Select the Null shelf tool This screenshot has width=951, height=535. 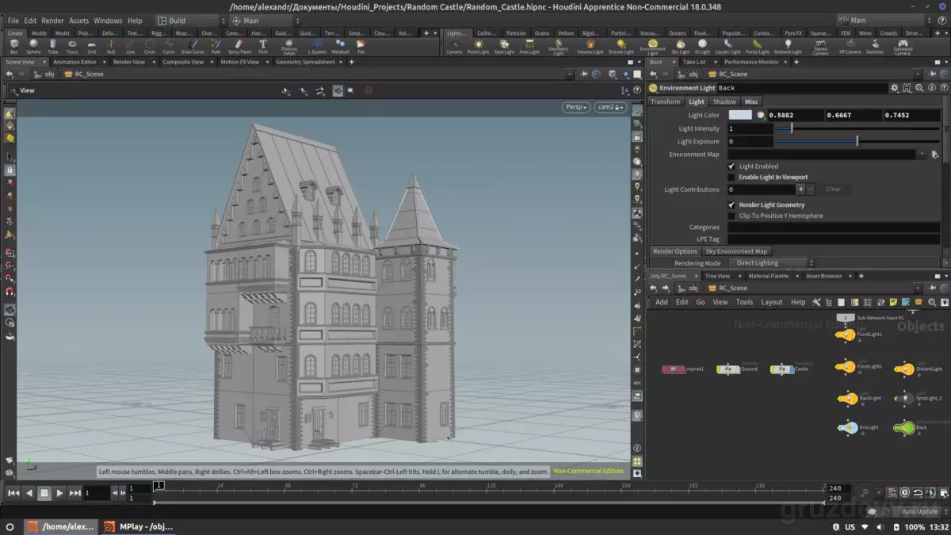[x=111, y=46]
